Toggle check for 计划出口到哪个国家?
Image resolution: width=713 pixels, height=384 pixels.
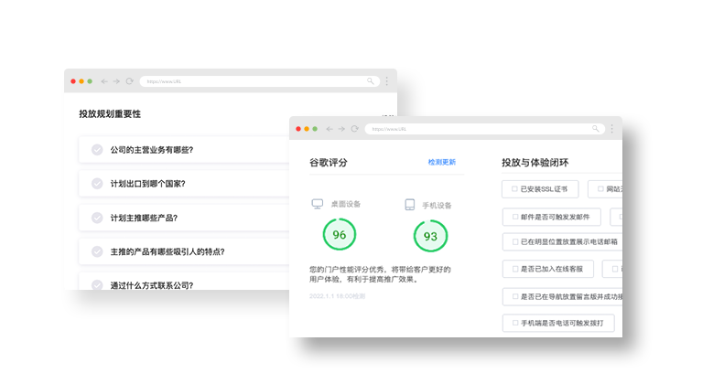pyautogui.click(x=97, y=184)
